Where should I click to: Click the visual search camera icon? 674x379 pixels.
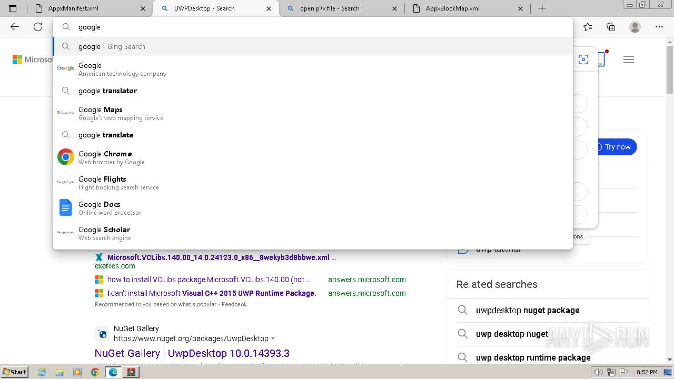(x=583, y=59)
